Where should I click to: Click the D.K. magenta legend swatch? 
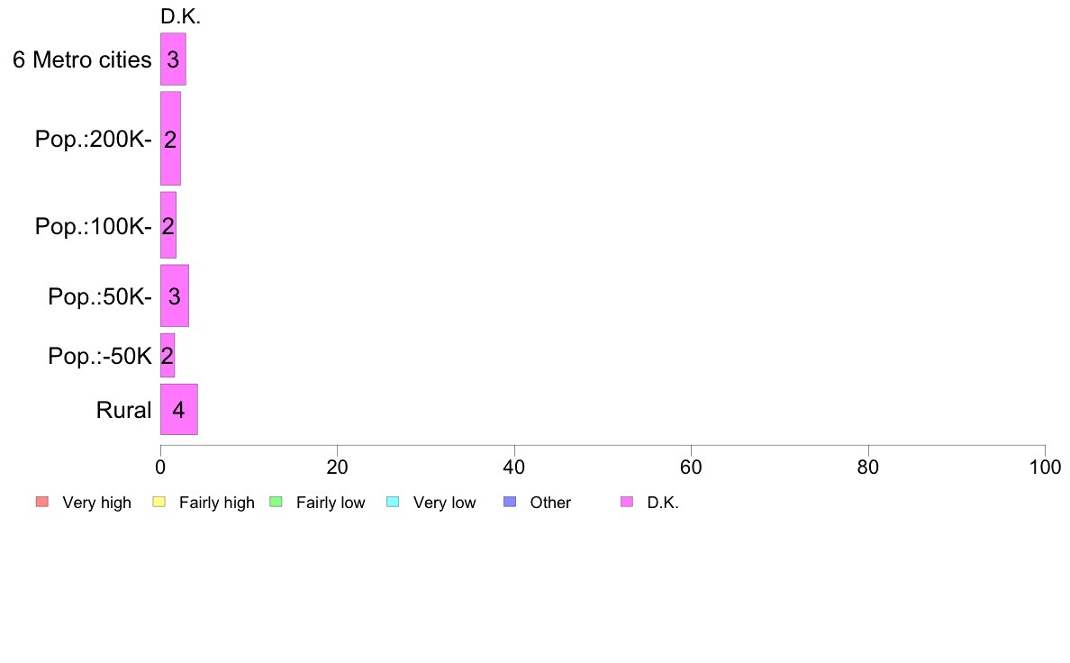(x=627, y=502)
